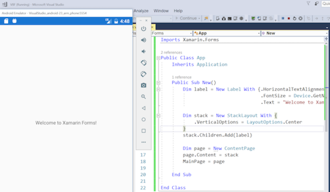The image size is (330, 192).
Task: Tap the emulator overview square button
Action: [x=143, y=131]
